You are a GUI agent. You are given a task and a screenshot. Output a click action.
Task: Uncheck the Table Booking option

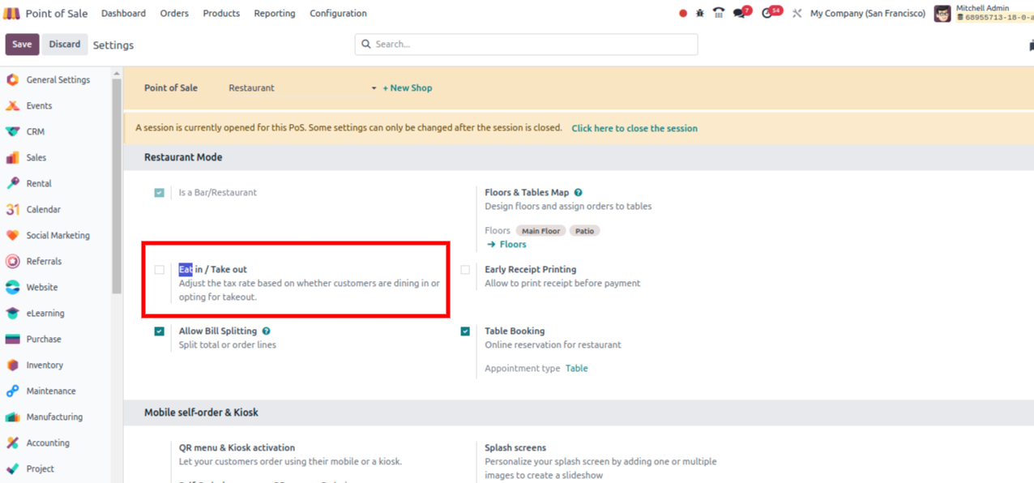(465, 331)
